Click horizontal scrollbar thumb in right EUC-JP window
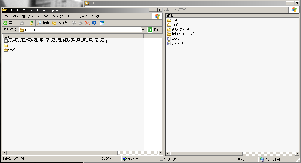The image size is (301, 163). coord(206,153)
